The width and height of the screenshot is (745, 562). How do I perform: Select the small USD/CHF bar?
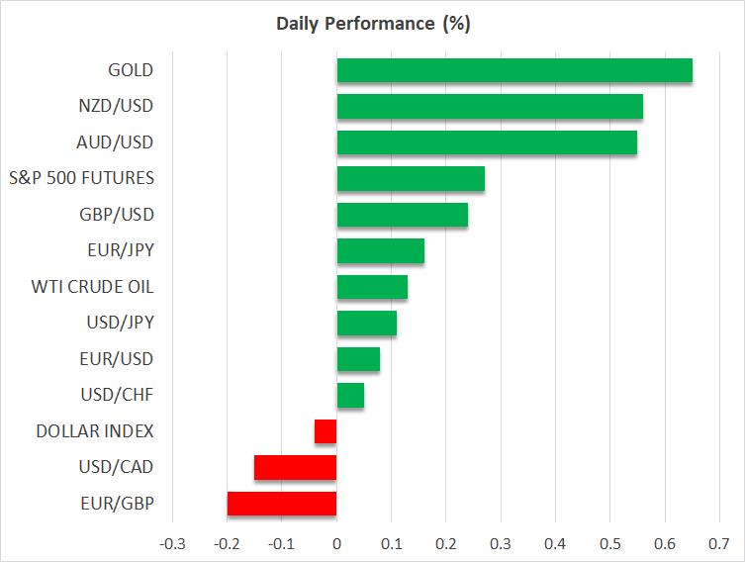(x=350, y=396)
